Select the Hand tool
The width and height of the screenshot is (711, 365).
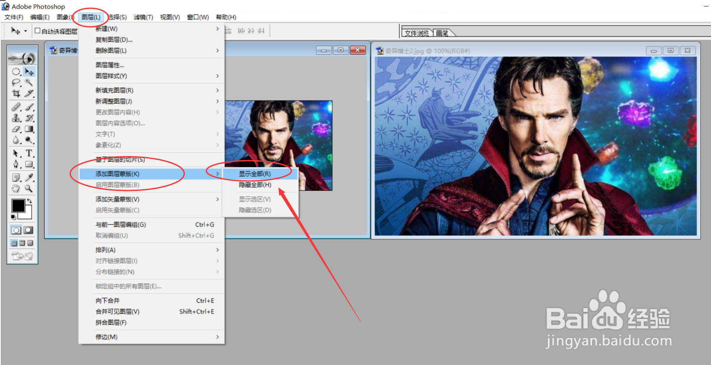(16, 189)
